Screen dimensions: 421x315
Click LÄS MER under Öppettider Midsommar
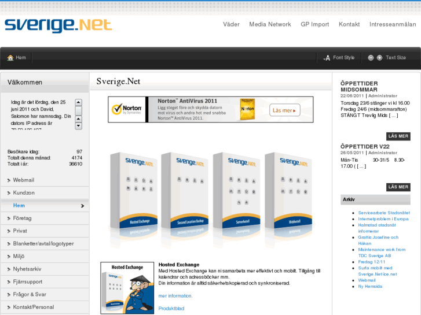[x=398, y=136]
